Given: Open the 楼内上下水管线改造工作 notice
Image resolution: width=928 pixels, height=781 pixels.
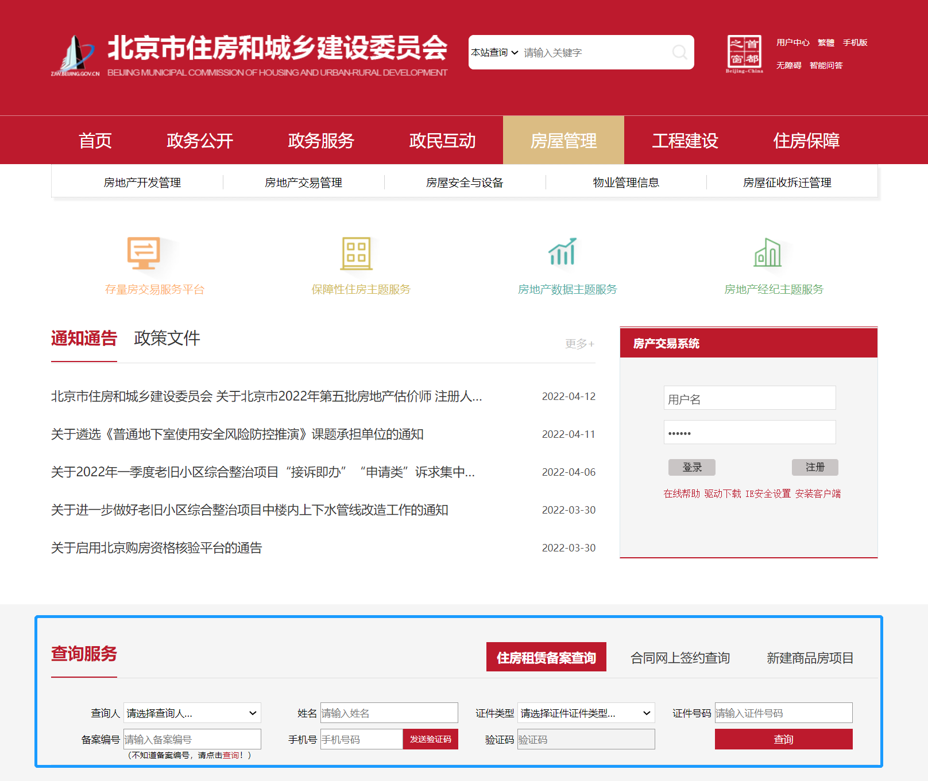Looking at the screenshot, I should [250, 510].
